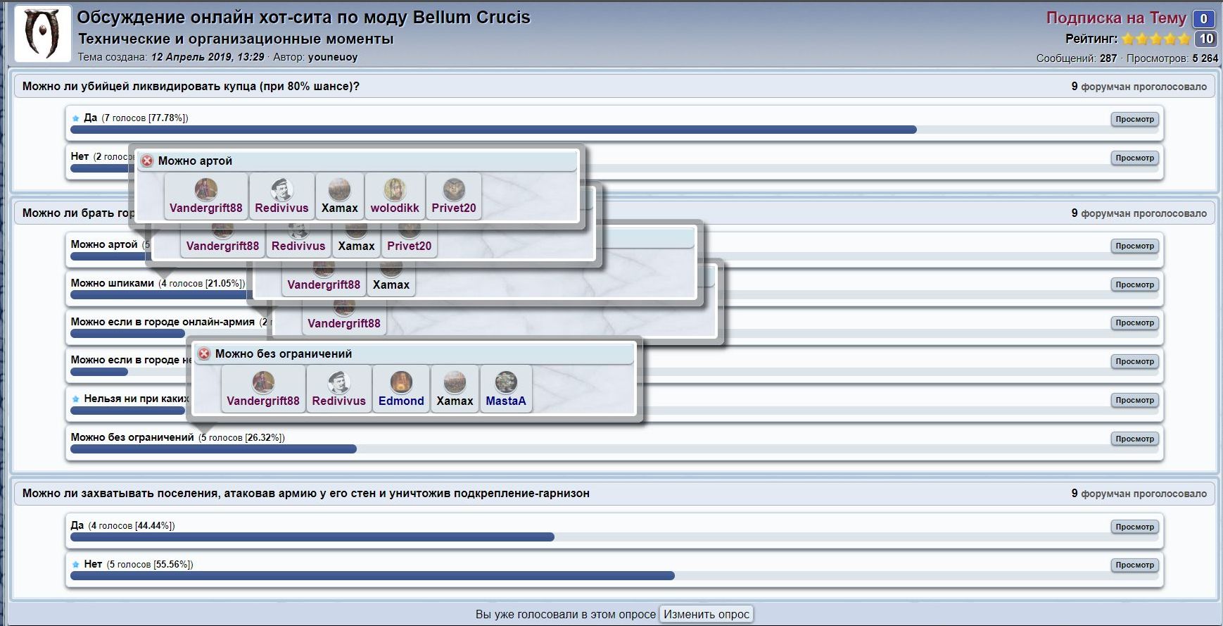Open Vandergrift88 avatar in 'Можно артой' popup
The width and height of the screenshot is (1223, 626).
tap(206, 189)
